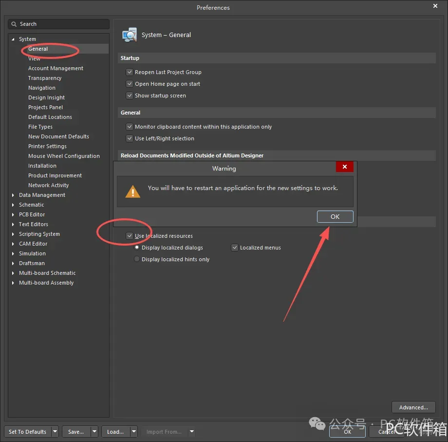Screen dimensions: 448x442
Task: Expand the Text Editors node
Action: pos(13,224)
